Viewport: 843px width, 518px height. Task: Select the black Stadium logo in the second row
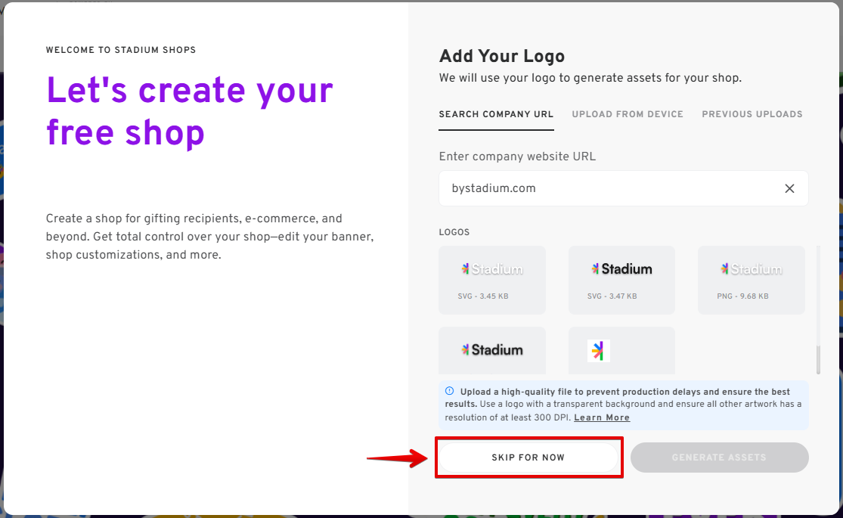click(x=492, y=351)
